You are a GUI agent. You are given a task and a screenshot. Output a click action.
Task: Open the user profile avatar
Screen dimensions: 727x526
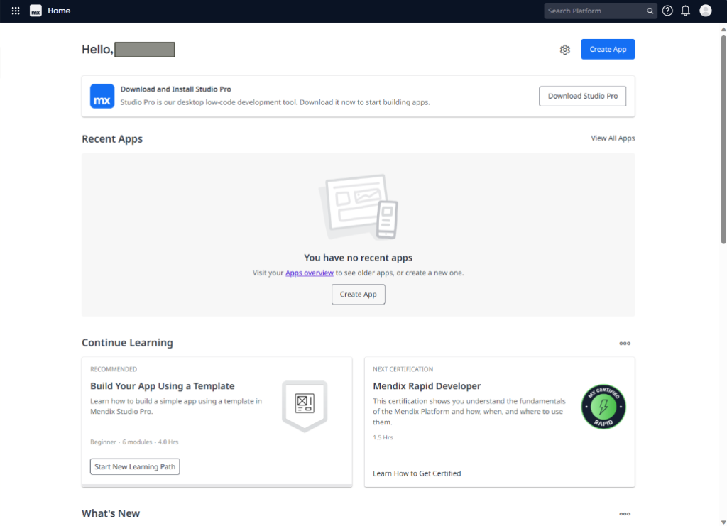coord(705,11)
